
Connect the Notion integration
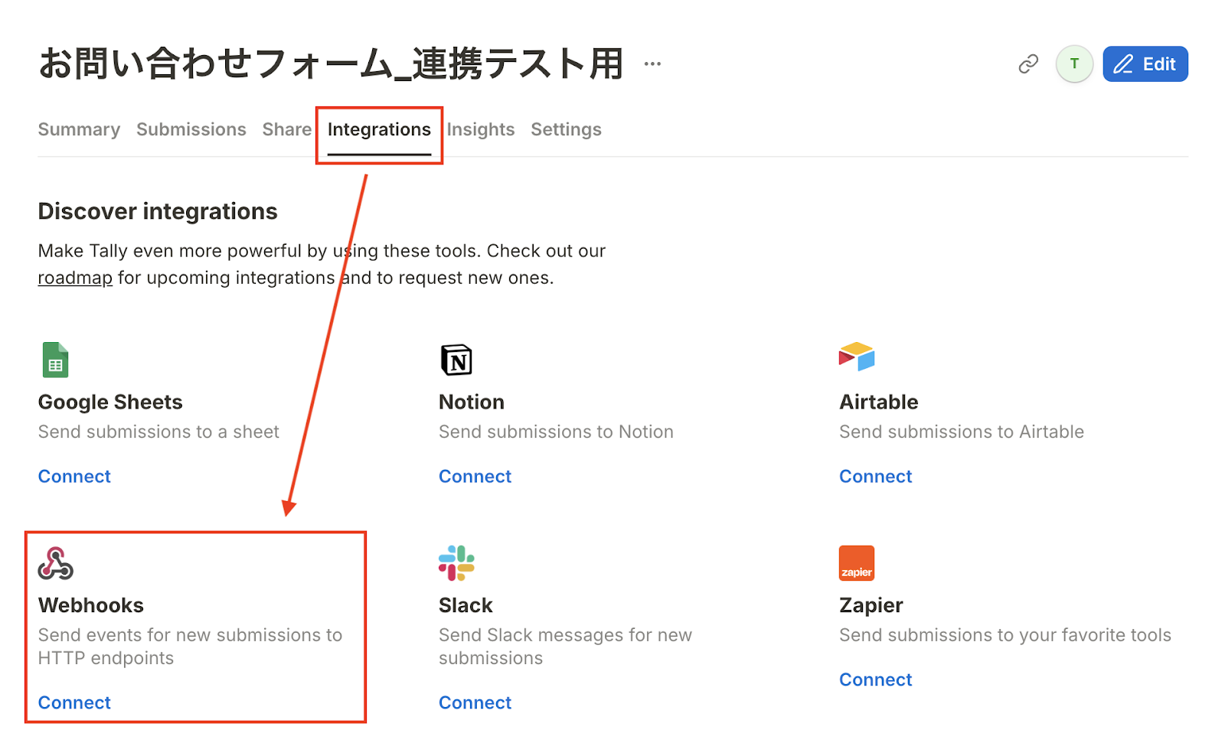click(x=475, y=476)
